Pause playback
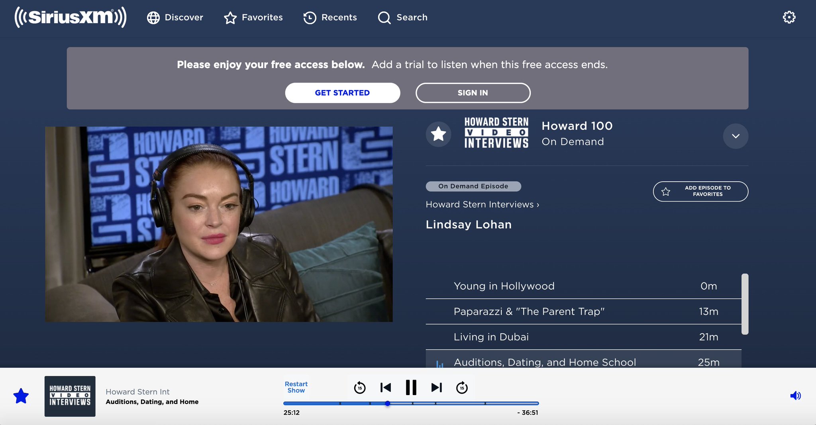The width and height of the screenshot is (816, 425). [411, 388]
